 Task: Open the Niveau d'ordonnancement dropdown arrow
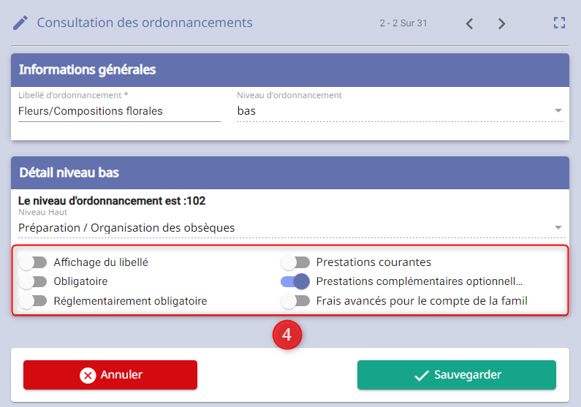pos(558,111)
